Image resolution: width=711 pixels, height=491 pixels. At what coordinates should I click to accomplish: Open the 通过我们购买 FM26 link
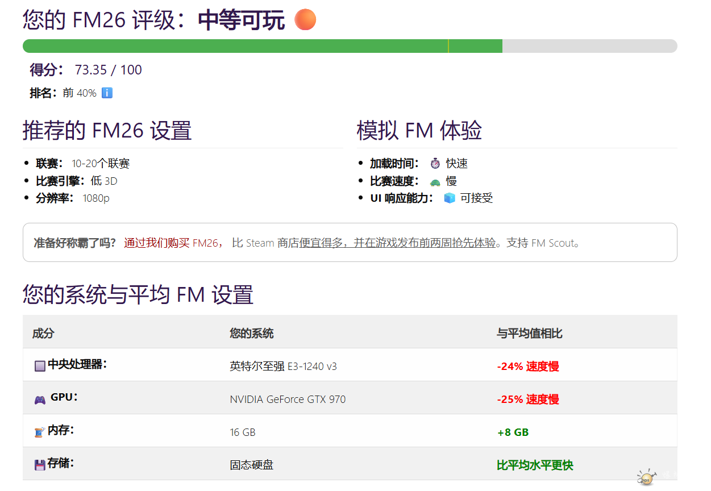click(171, 243)
